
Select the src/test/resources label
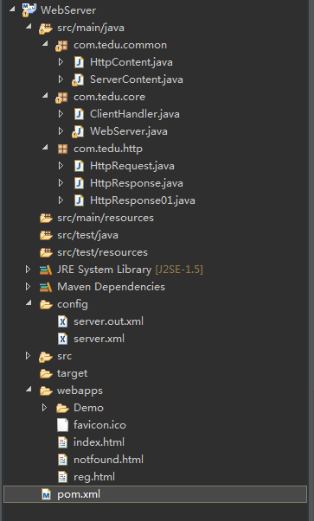pos(102,252)
